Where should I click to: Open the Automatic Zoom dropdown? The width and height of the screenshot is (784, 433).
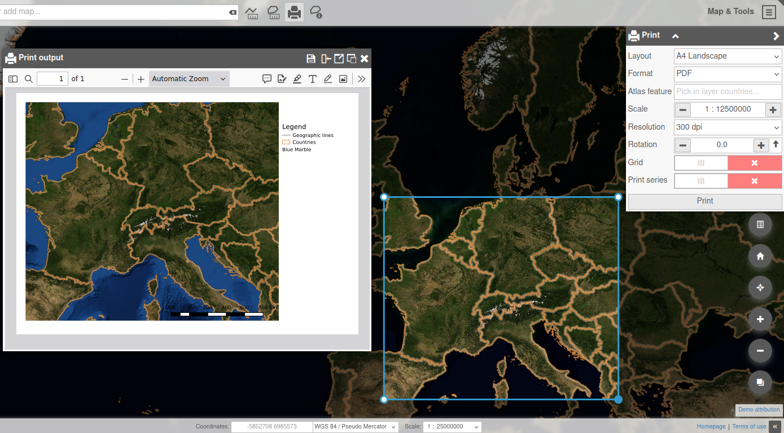189,79
